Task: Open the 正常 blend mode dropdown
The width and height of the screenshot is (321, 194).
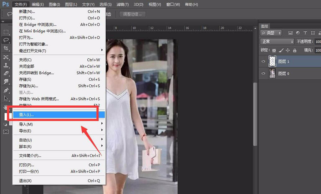Action: [277, 41]
